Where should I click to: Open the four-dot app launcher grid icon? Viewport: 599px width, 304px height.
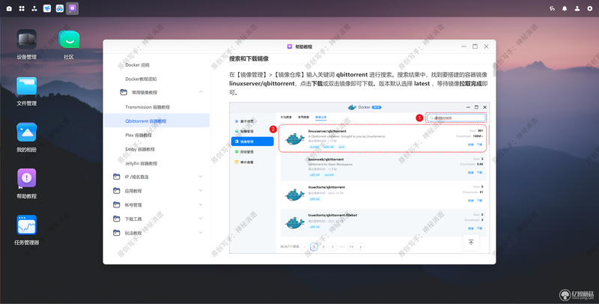click(22, 8)
